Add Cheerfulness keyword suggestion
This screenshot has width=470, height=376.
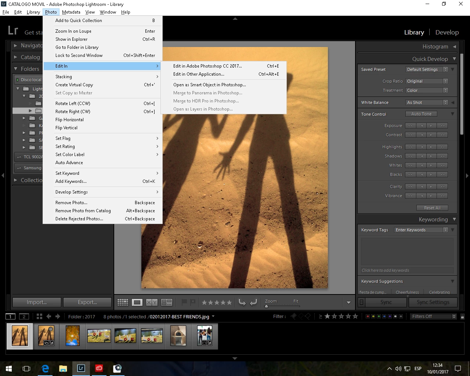click(407, 292)
